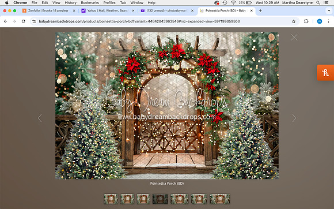
Task: Open the Bookmarks menu
Action: (90, 2)
